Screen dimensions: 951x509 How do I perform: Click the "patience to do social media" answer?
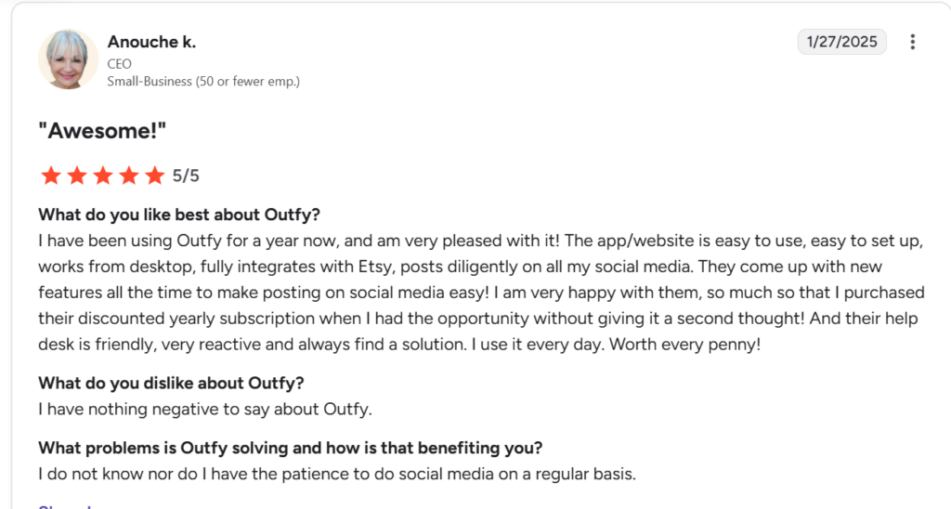coord(336,474)
